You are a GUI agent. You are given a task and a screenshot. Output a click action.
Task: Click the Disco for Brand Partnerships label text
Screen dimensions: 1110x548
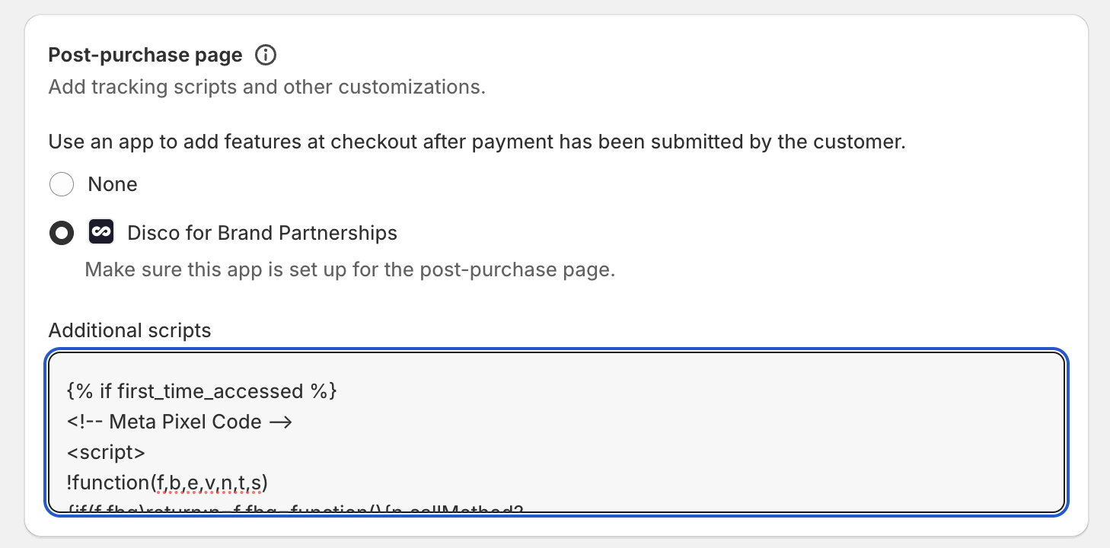point(262,232)
